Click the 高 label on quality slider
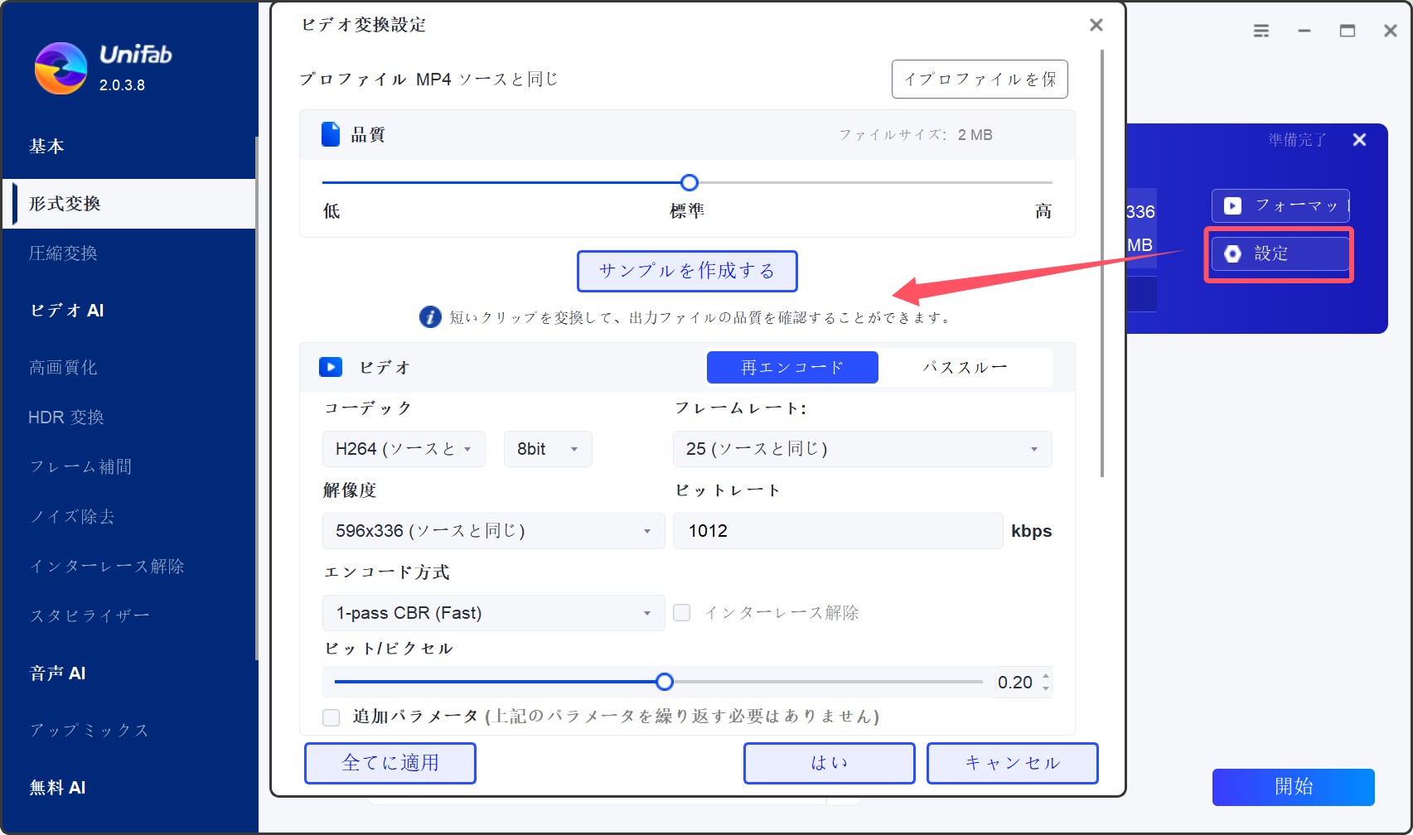Screen dimensions: 1413x835 click(1043, 211)
